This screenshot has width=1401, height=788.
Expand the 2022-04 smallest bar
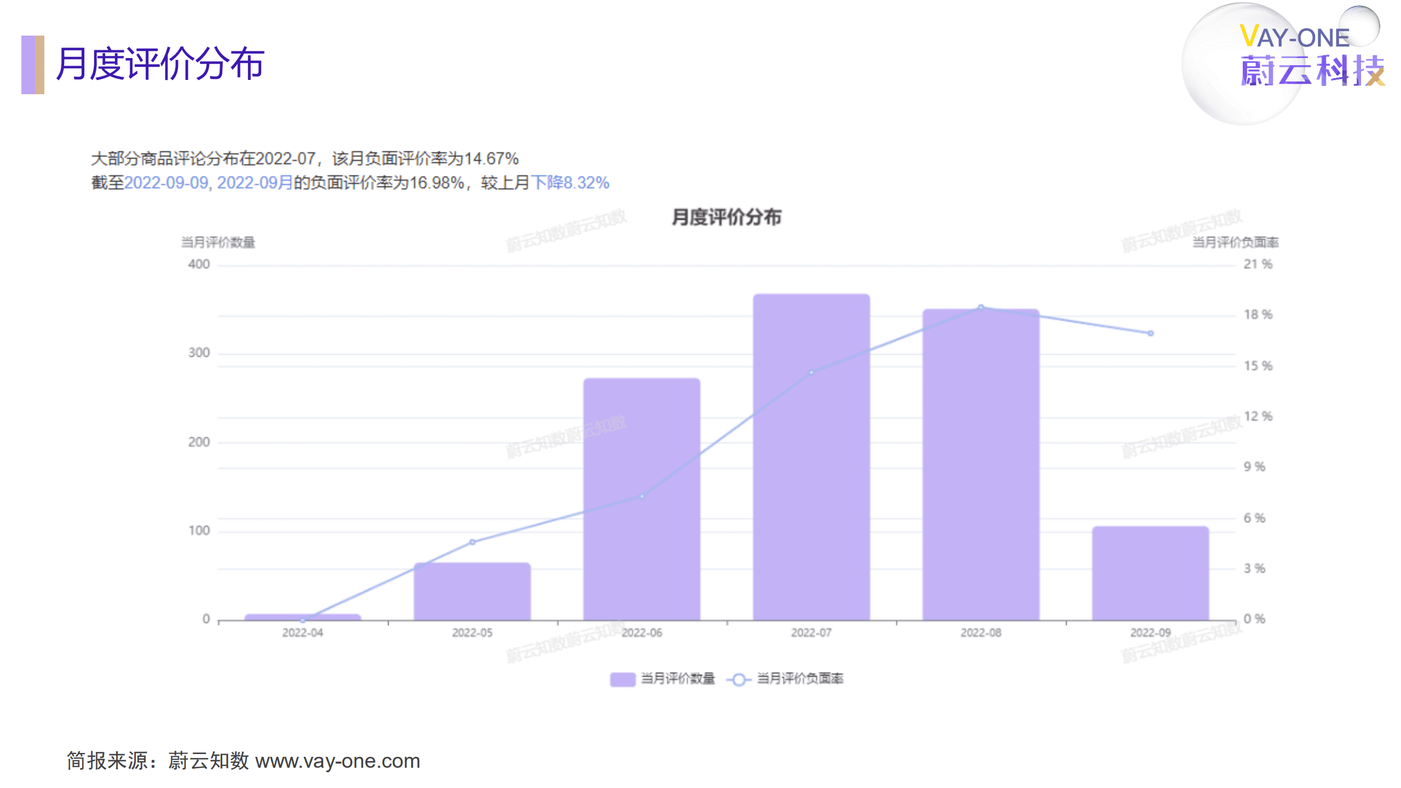pyautogui.click(x=302, y=616)
